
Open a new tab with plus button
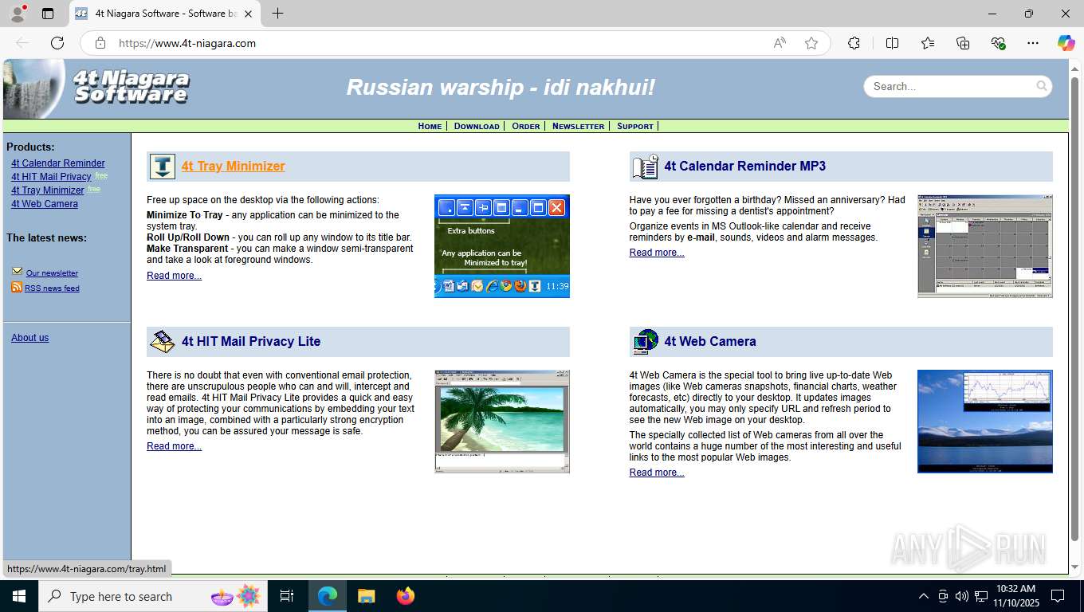(277, 14)
